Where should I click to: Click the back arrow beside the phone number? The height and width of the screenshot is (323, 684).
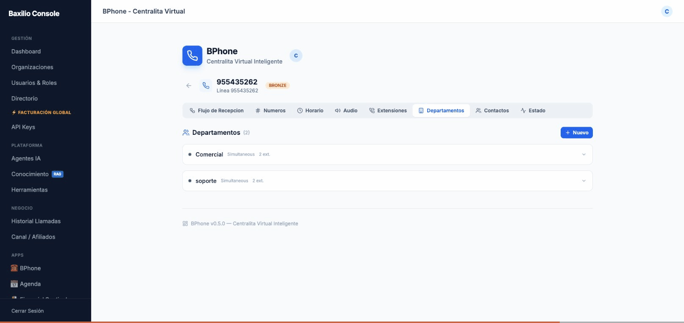tap(189, 86)
